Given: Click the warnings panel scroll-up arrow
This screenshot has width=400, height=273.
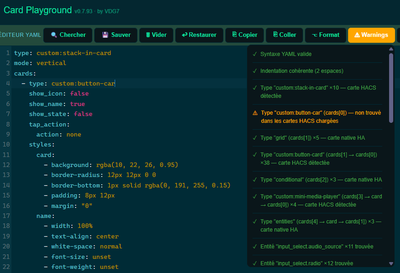Looking at the screenshot, I should 391,49.
